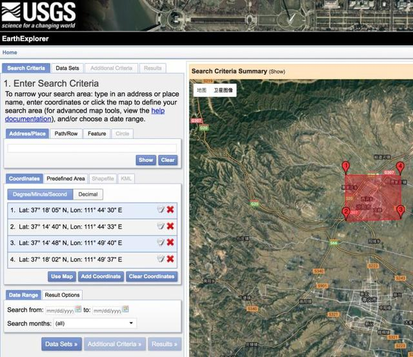This screenshot has width=413, height=357.
Task: Delete coordinate 1 with red X
Action: click(170, 210)
